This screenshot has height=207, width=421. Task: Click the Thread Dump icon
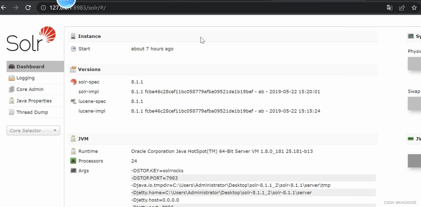click(x=12, y=112)
